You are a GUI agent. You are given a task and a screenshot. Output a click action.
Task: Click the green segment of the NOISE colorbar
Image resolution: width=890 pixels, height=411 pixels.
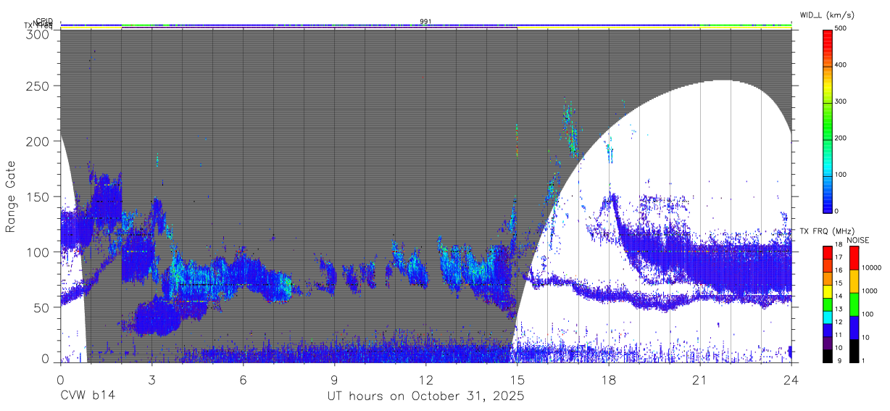point(854,304)
